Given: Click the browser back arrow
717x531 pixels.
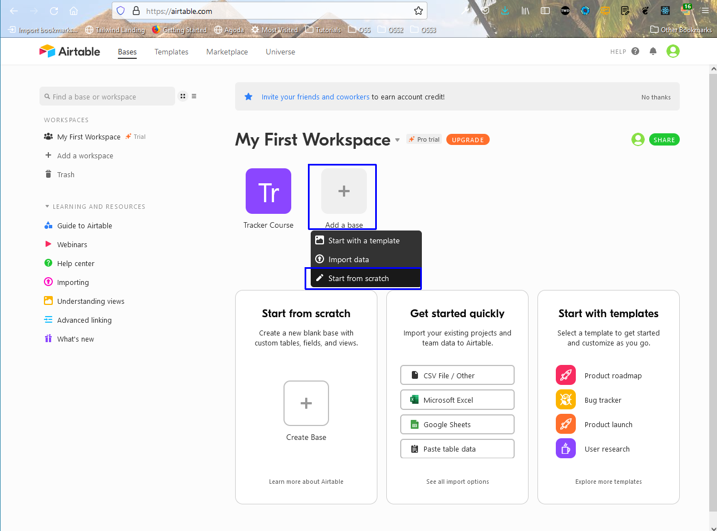Looking at the screenshot, I should click(14, 11).
